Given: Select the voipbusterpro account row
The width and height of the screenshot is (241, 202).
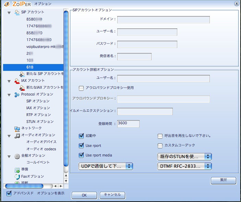Looking at the screenshot, I should click(x=45, y=47).
